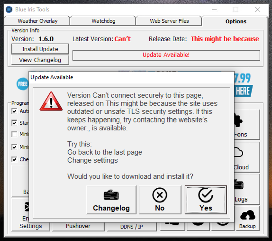Click the red "This might be because" release date

click(225, 39)
